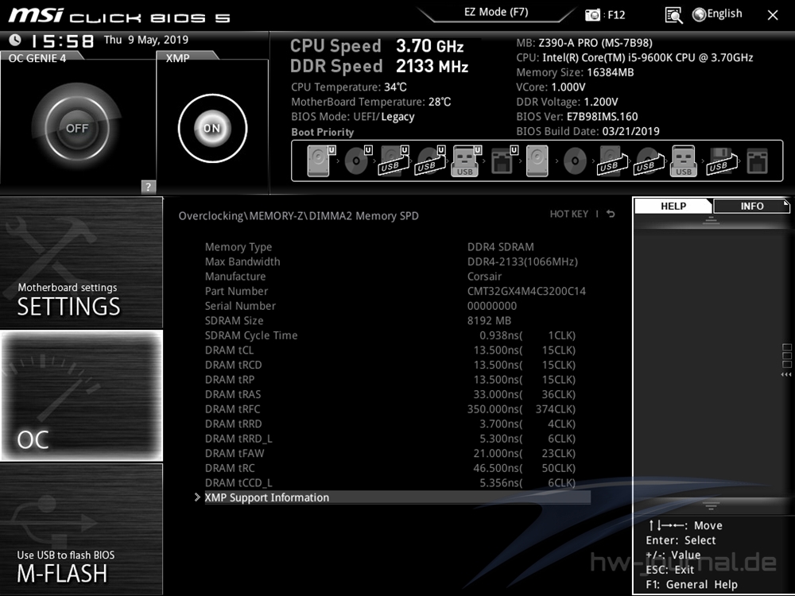
Task: Click the SDRAM Size 8192 MB value
Action: point(489,320)
